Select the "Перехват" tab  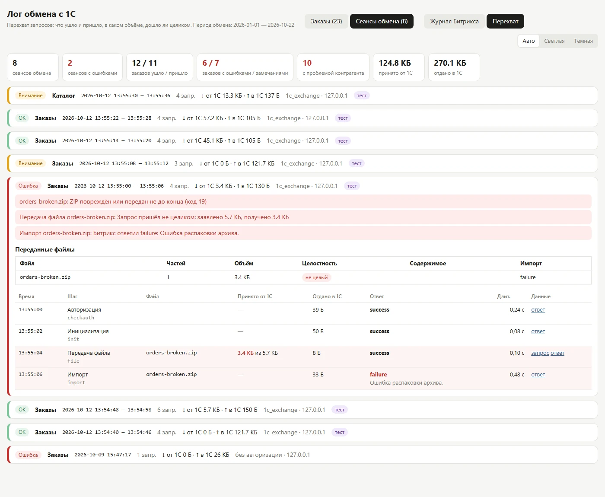click(x=505, y=21)
